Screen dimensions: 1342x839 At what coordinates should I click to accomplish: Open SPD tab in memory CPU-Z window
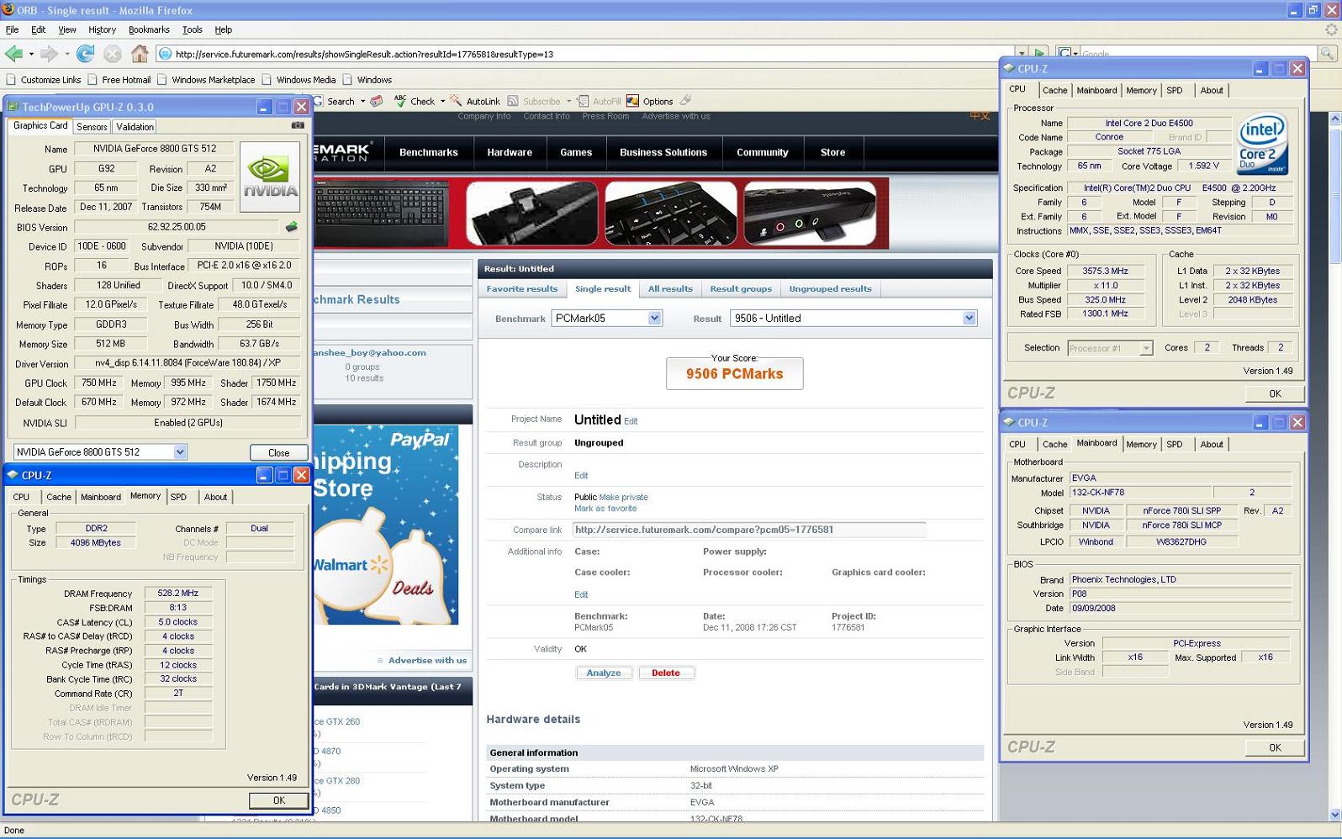(178, 497)
